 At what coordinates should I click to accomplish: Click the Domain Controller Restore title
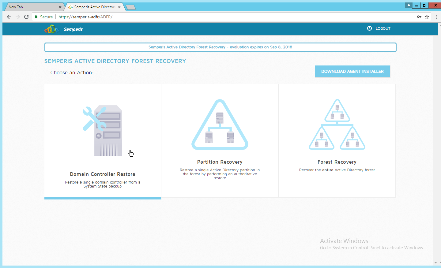click(x=103, y=174)
